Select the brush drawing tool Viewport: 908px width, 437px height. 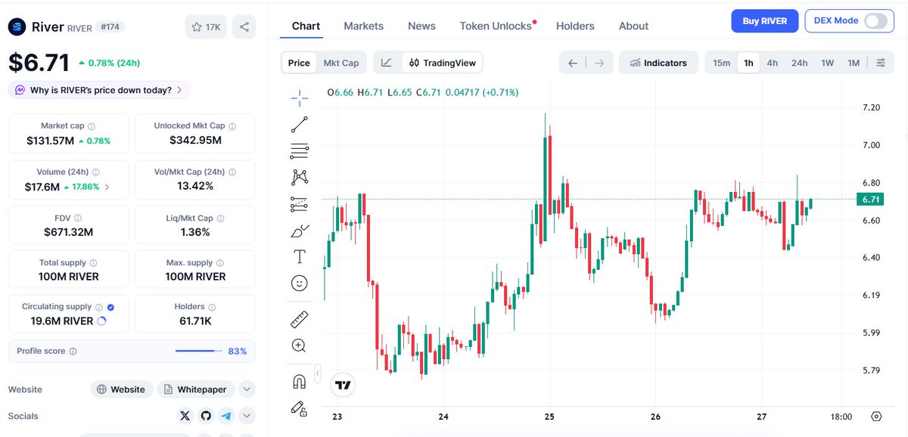(x=300, y=231)
